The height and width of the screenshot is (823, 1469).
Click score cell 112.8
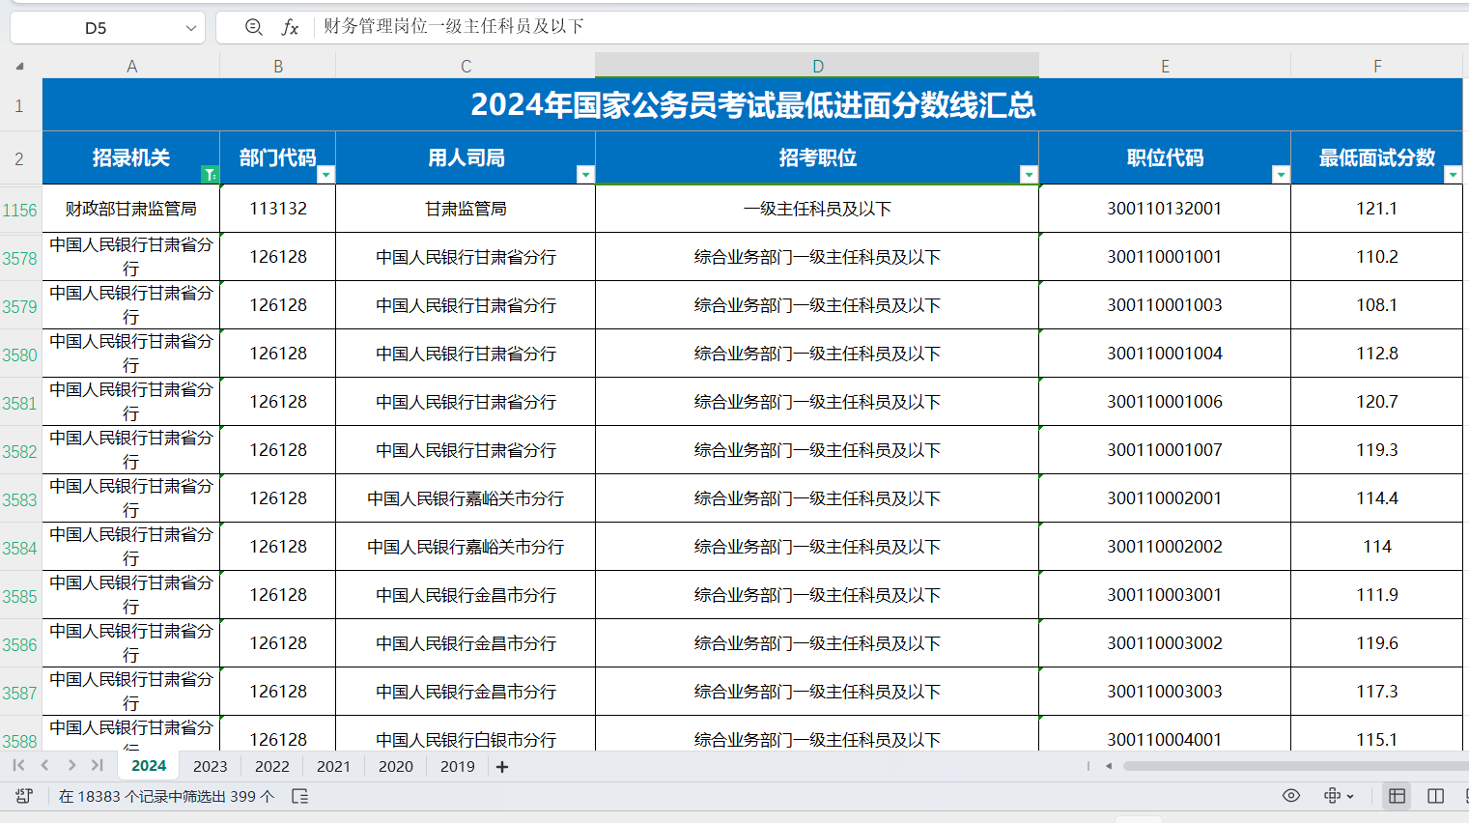tap(1376, 354)
